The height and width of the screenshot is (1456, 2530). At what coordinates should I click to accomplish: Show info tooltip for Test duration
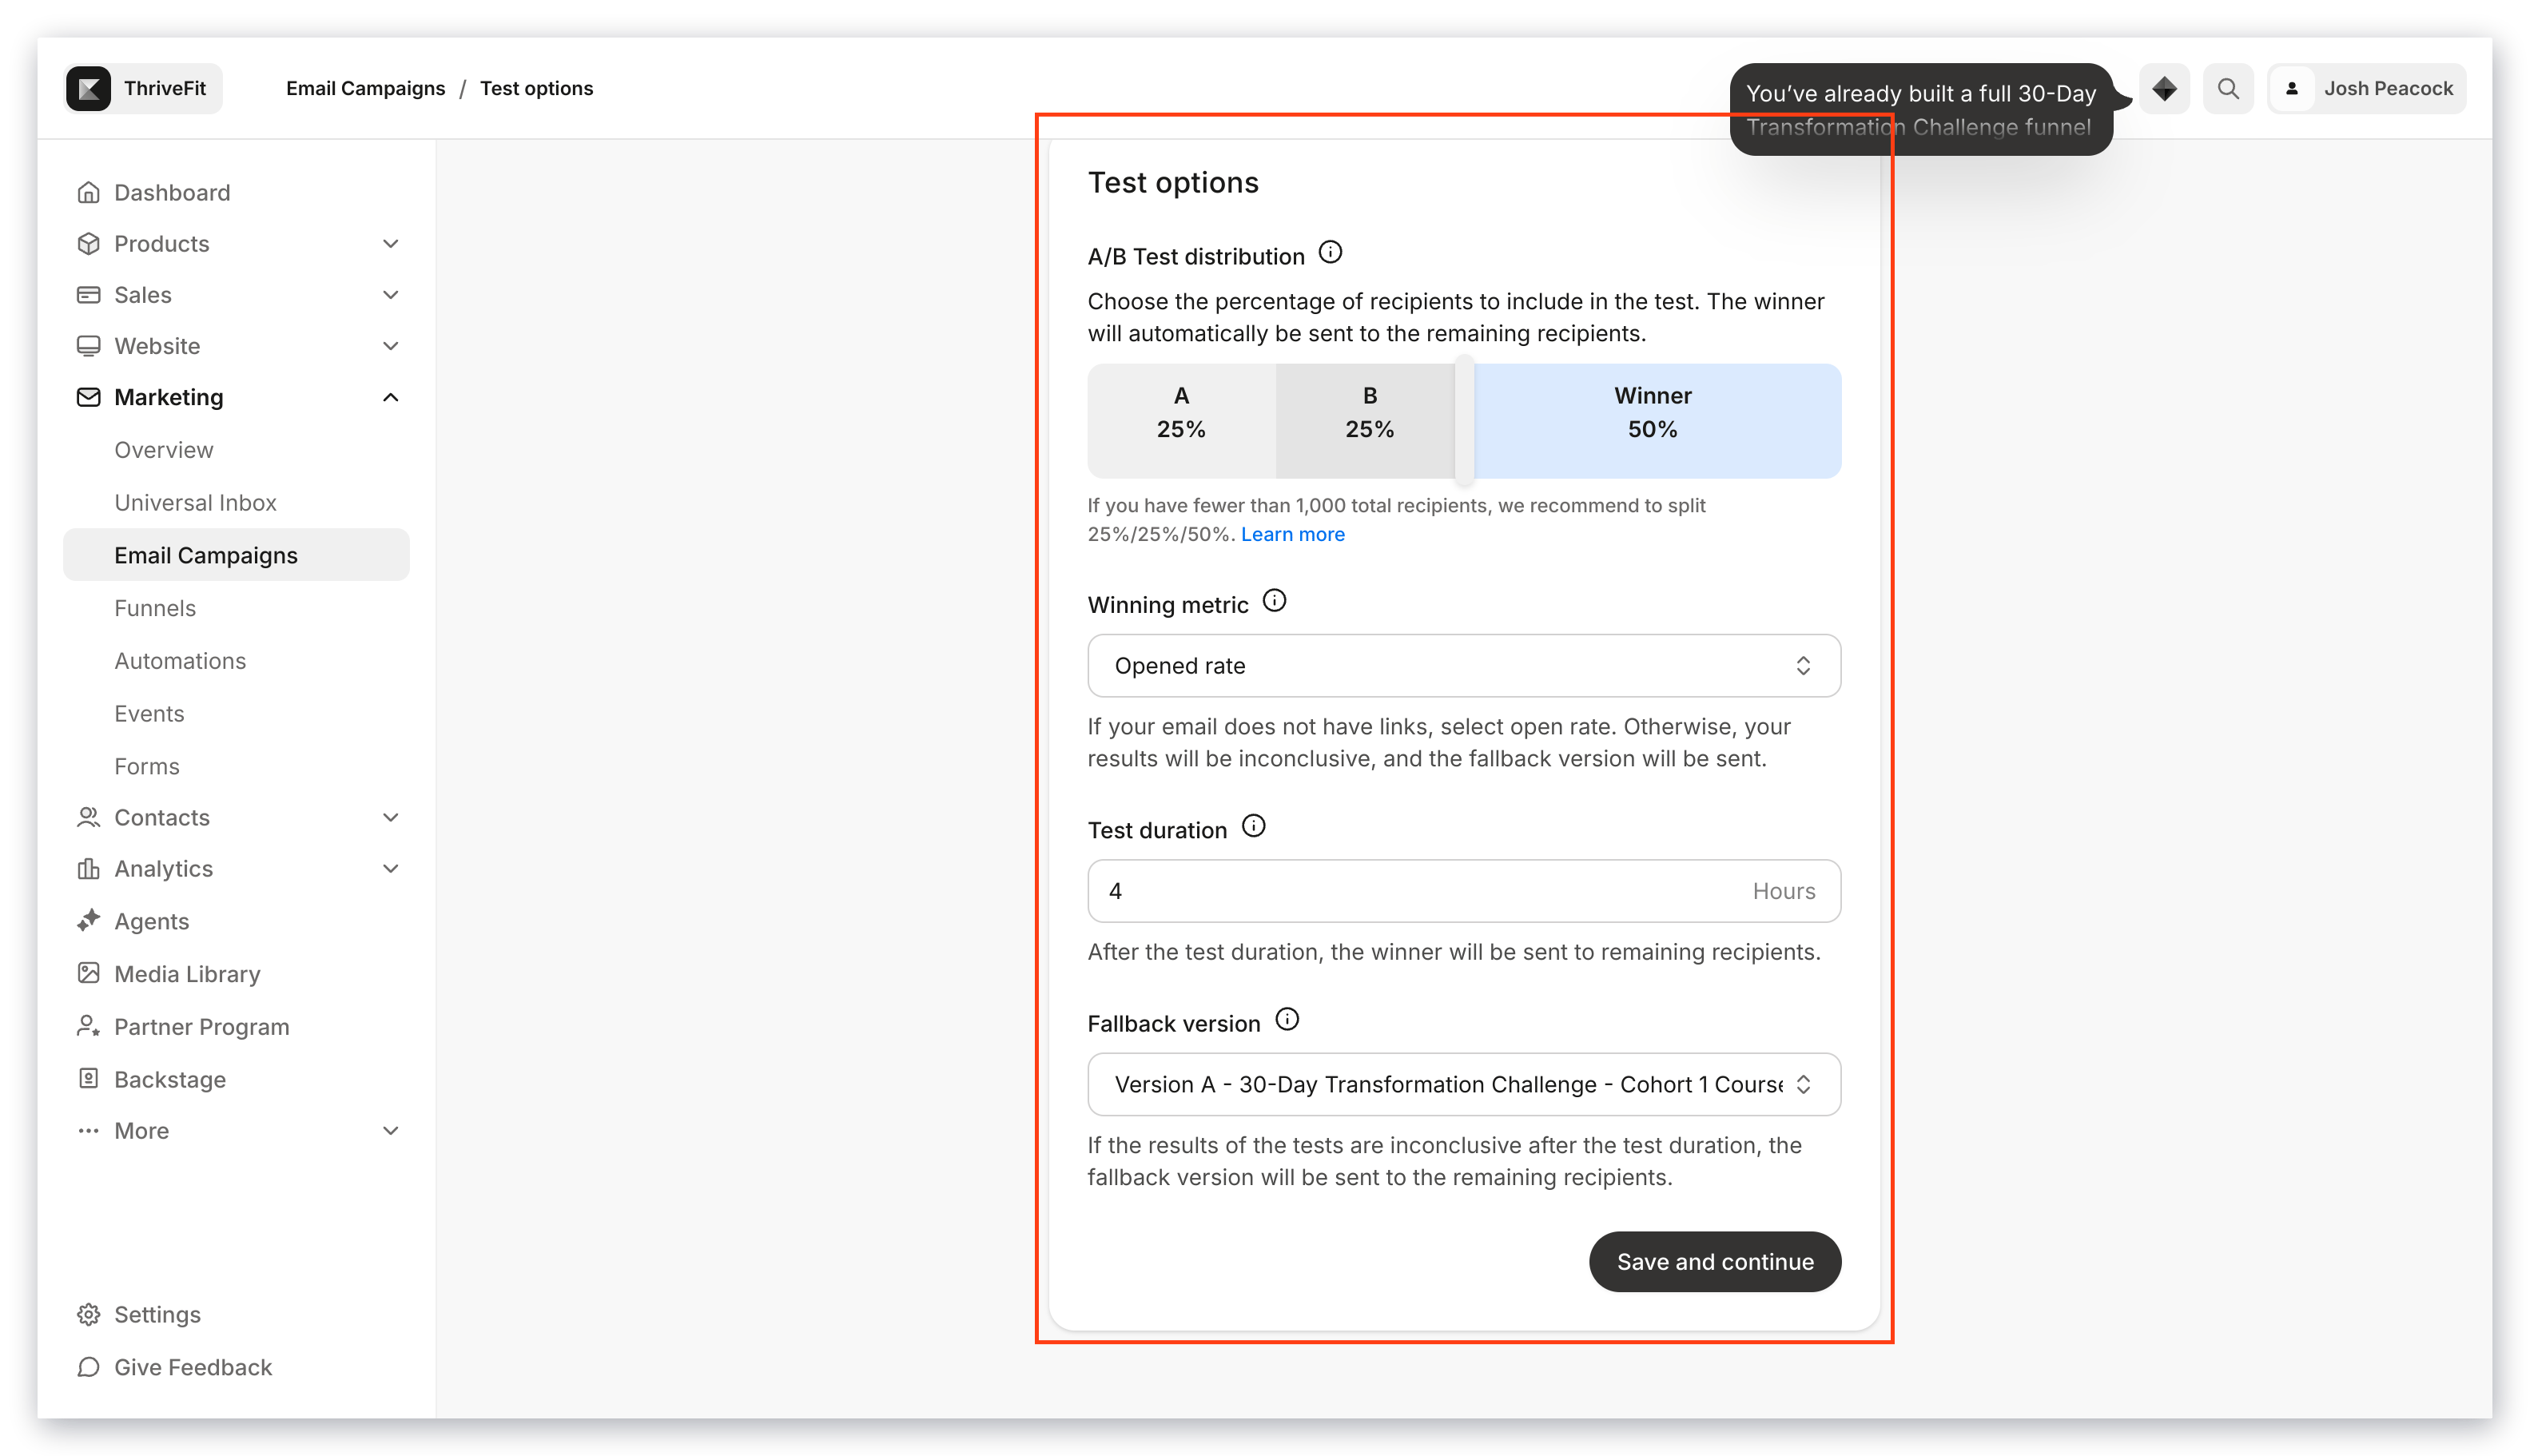(1253, 826)
